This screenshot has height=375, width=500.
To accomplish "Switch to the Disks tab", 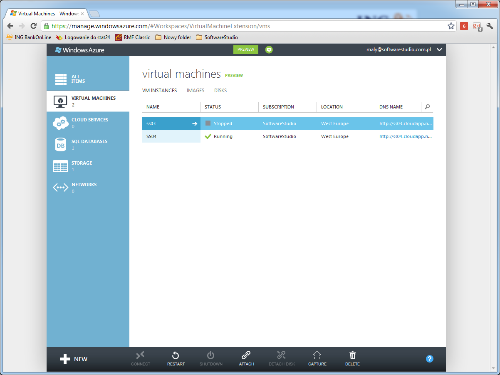I will pos(220,91).
